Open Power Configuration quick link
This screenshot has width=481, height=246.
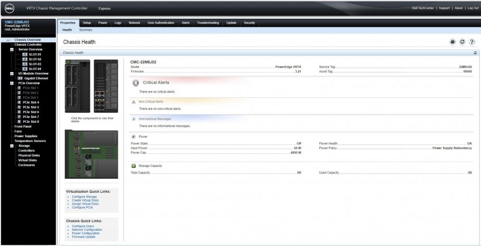tap(86, 234)
